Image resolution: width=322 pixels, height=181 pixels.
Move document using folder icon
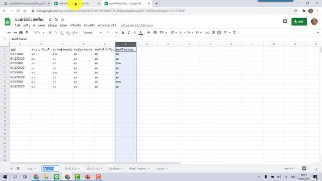point(56,20)
